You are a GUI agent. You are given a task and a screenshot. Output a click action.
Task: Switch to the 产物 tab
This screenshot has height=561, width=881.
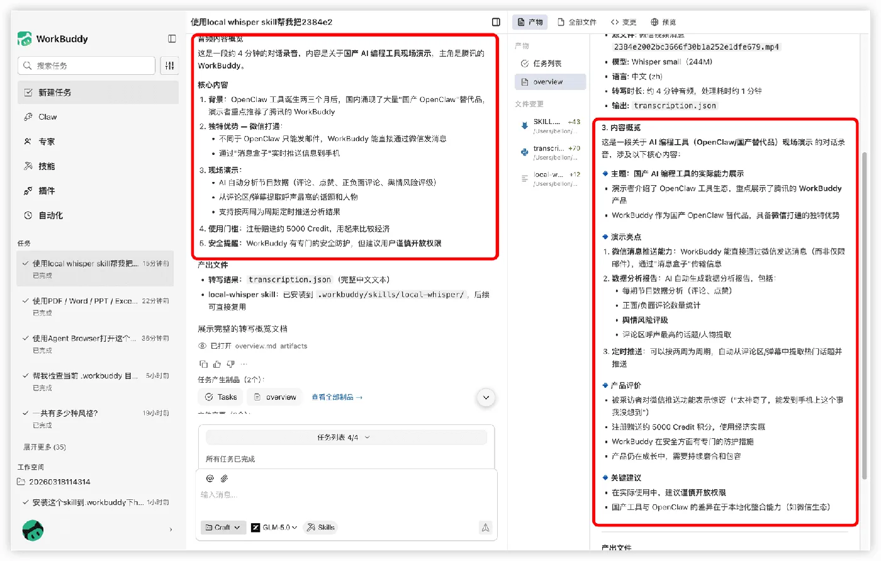(530, 22)
